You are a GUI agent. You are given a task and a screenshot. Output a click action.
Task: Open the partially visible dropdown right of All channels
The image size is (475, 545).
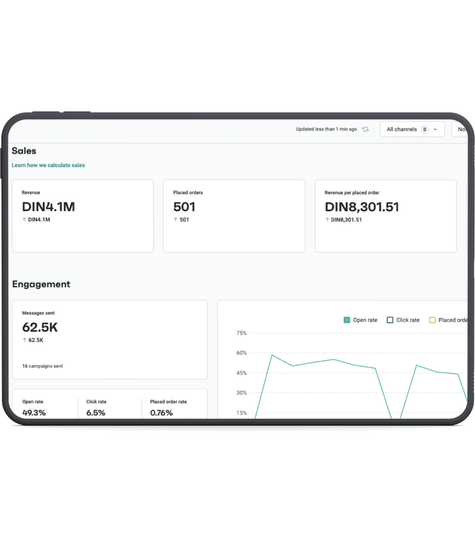click(x=460, y=130)
